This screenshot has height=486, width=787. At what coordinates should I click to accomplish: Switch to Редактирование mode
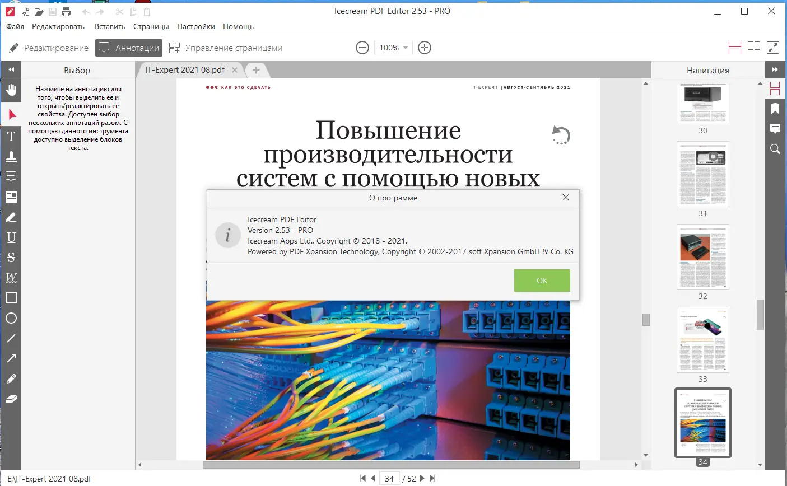tap(49, 48)
